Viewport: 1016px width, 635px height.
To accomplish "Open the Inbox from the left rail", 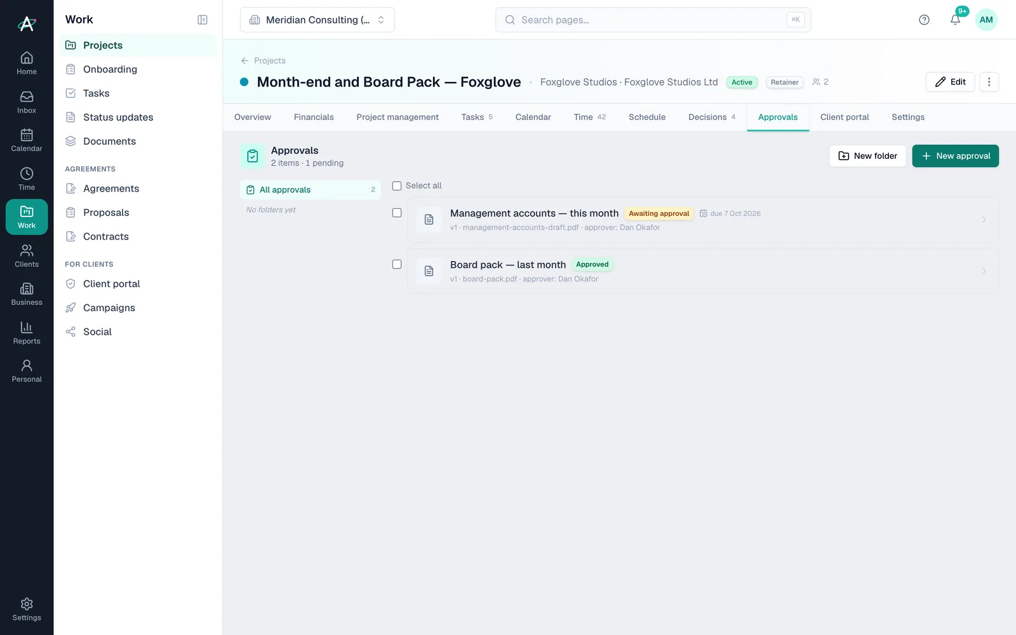I will click(27, 102).
